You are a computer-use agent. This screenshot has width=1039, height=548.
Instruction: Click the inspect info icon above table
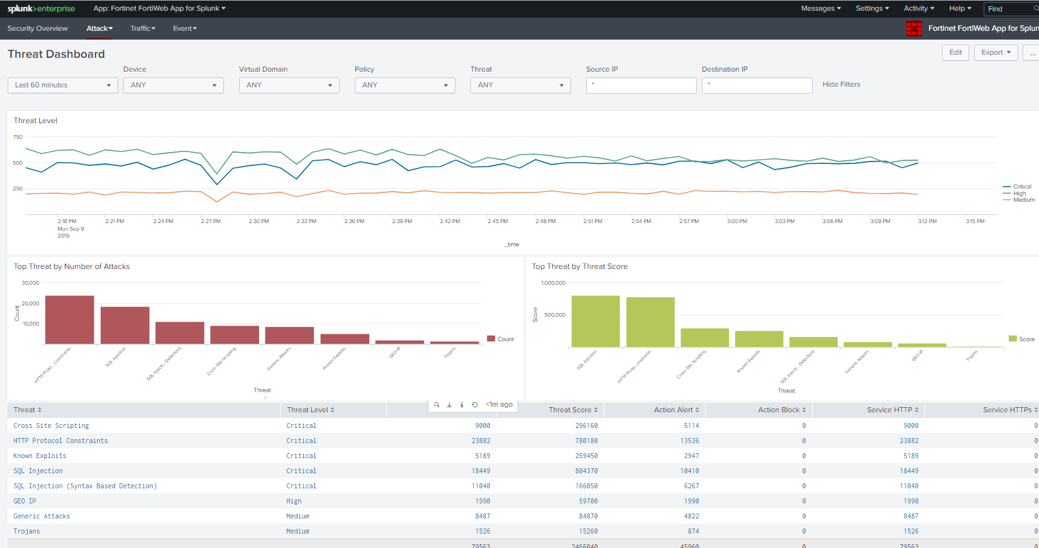[x=462, y=405]
